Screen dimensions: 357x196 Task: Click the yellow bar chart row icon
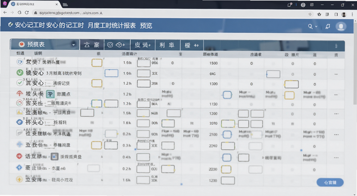(x=20, y=112)
